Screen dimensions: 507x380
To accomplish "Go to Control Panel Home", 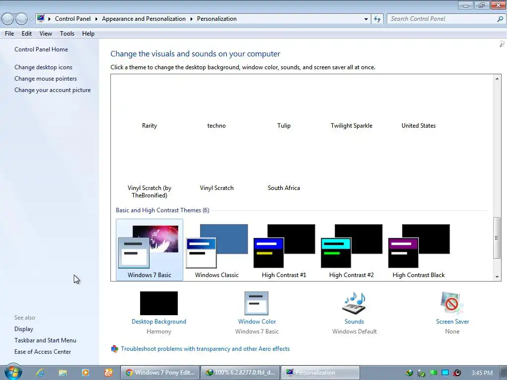I will pyautogui.click(x=41, y=49).
